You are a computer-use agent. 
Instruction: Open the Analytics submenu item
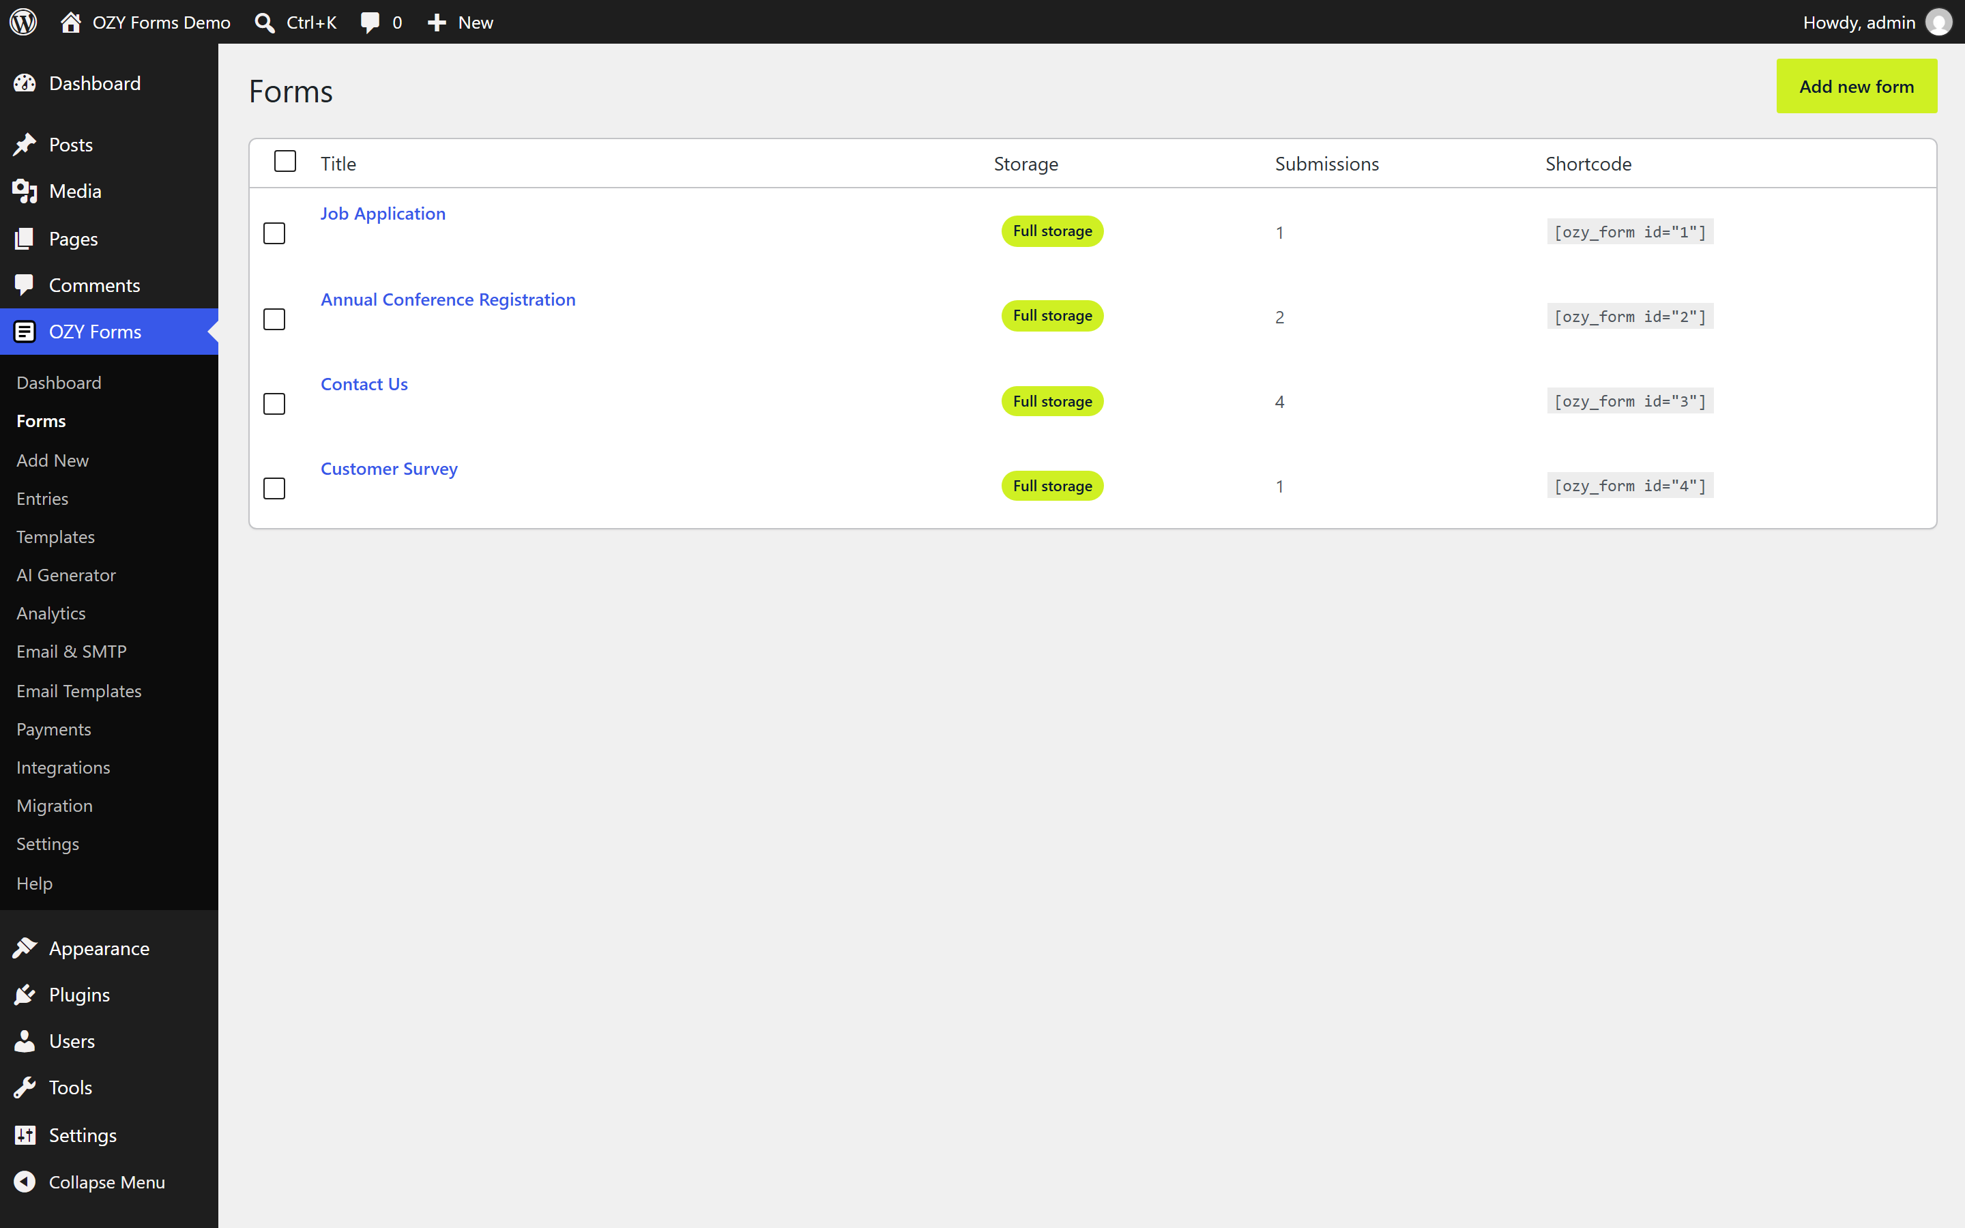pyautogui.click(x=50, y=613)
